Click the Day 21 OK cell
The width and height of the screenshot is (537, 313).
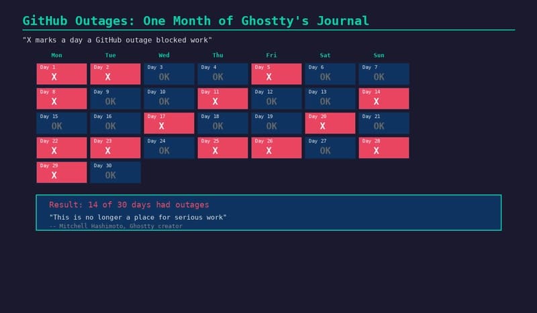click(x=384, y=123)
